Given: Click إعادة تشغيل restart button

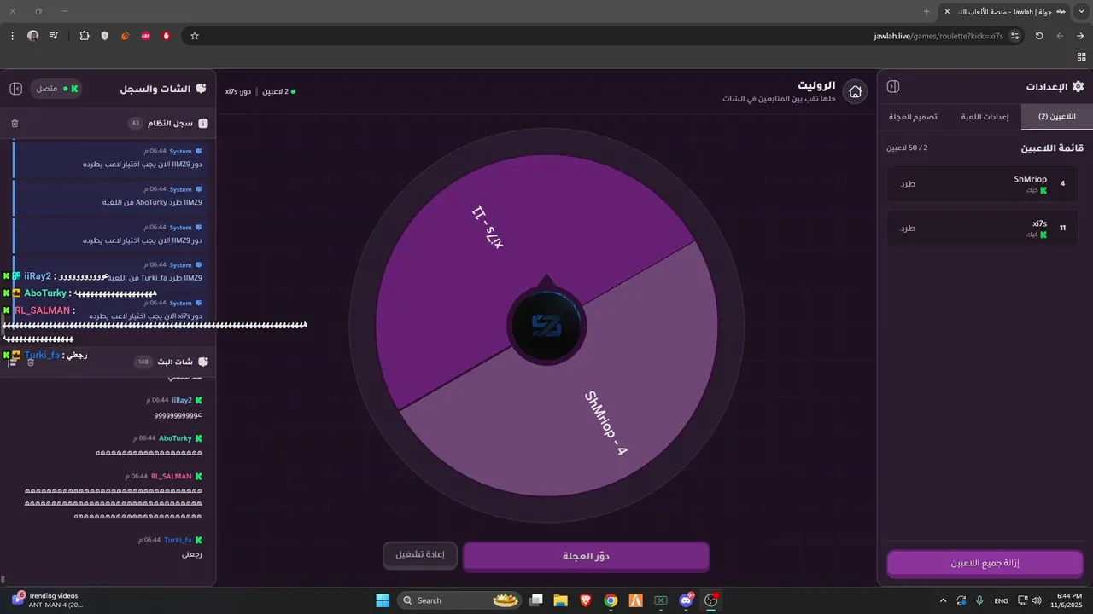Looking at the screenshot, I should [420, 554].
